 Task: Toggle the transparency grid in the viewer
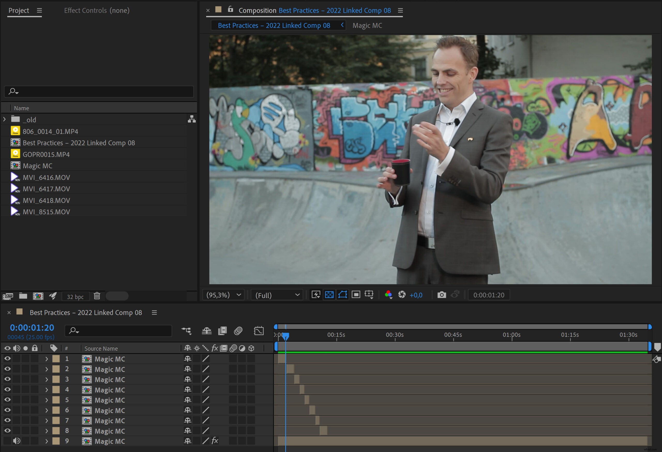329,295
